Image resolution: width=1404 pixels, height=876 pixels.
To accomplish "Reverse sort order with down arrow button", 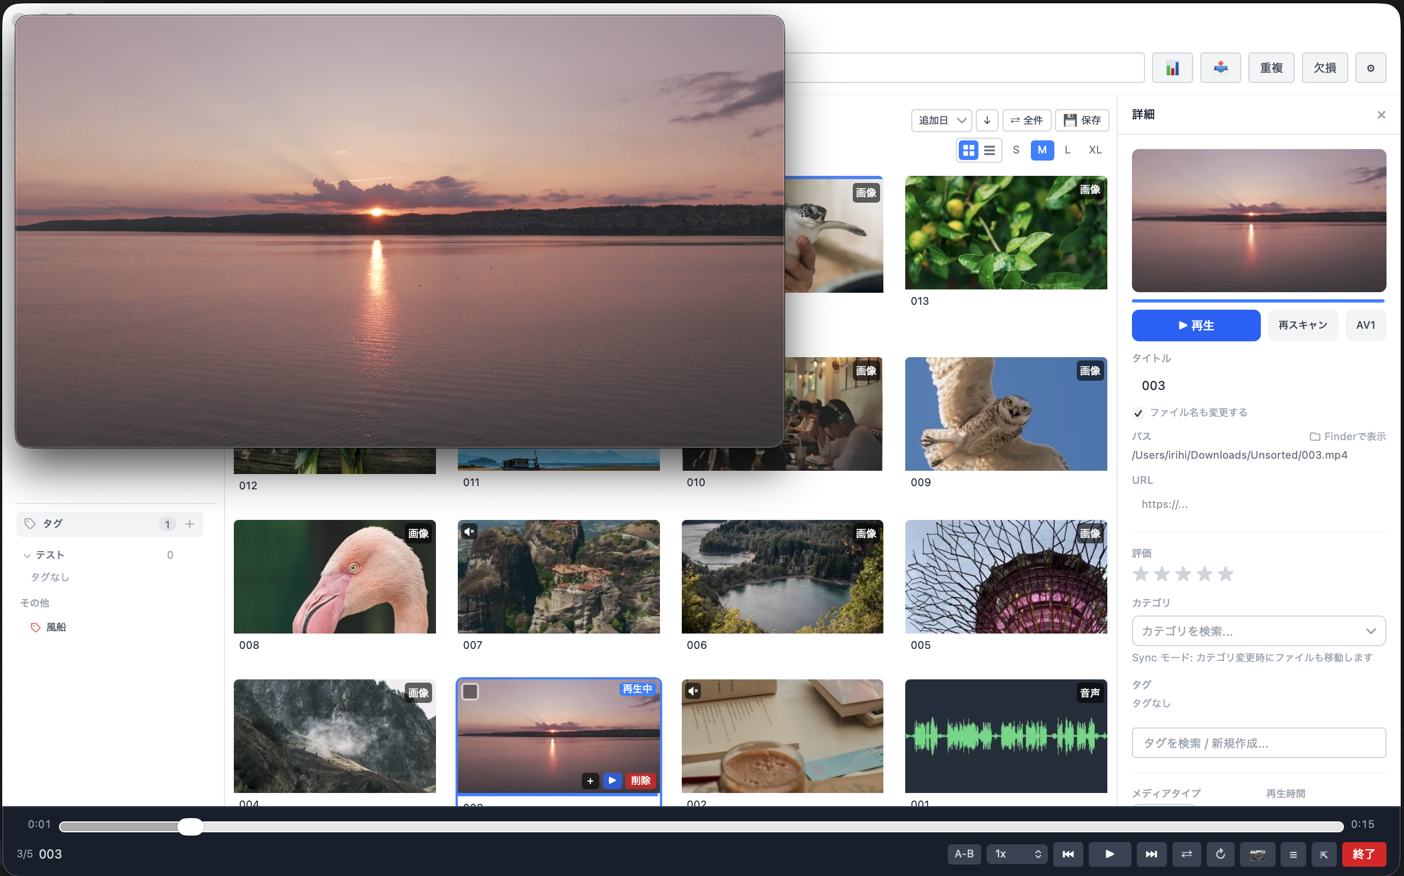I will pos(986,120).
